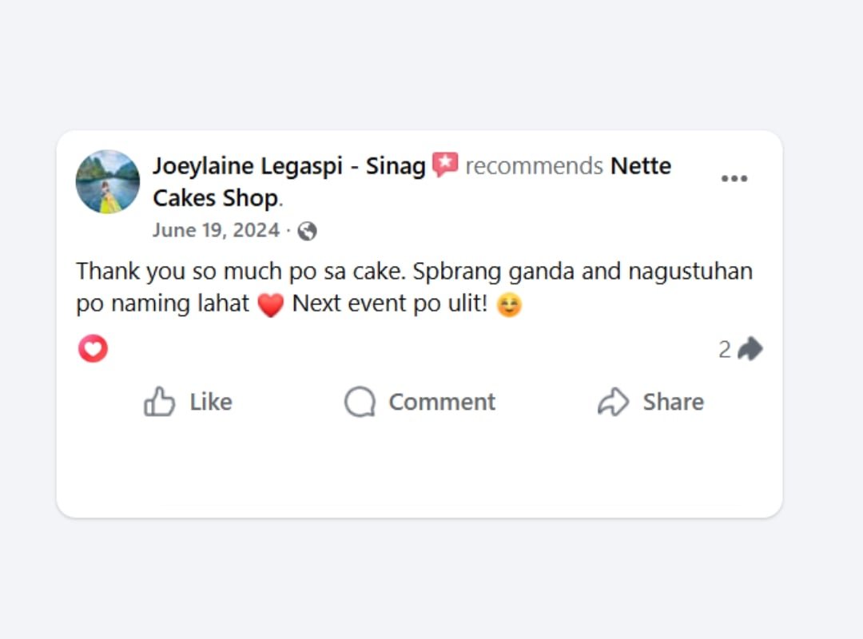Click the recommendation star badge icon

[445, 165]
